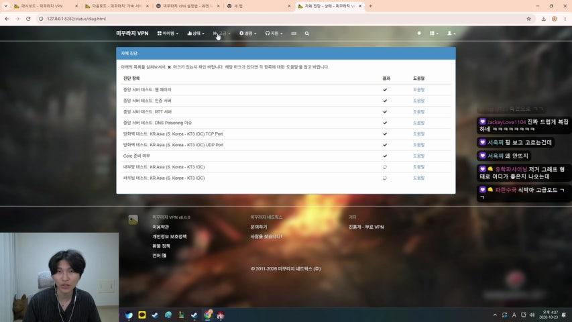Viewport: 572px width, 322px height.
Task: Open the taskbar clock showing 오후 4:37
Action: [550, 315]
